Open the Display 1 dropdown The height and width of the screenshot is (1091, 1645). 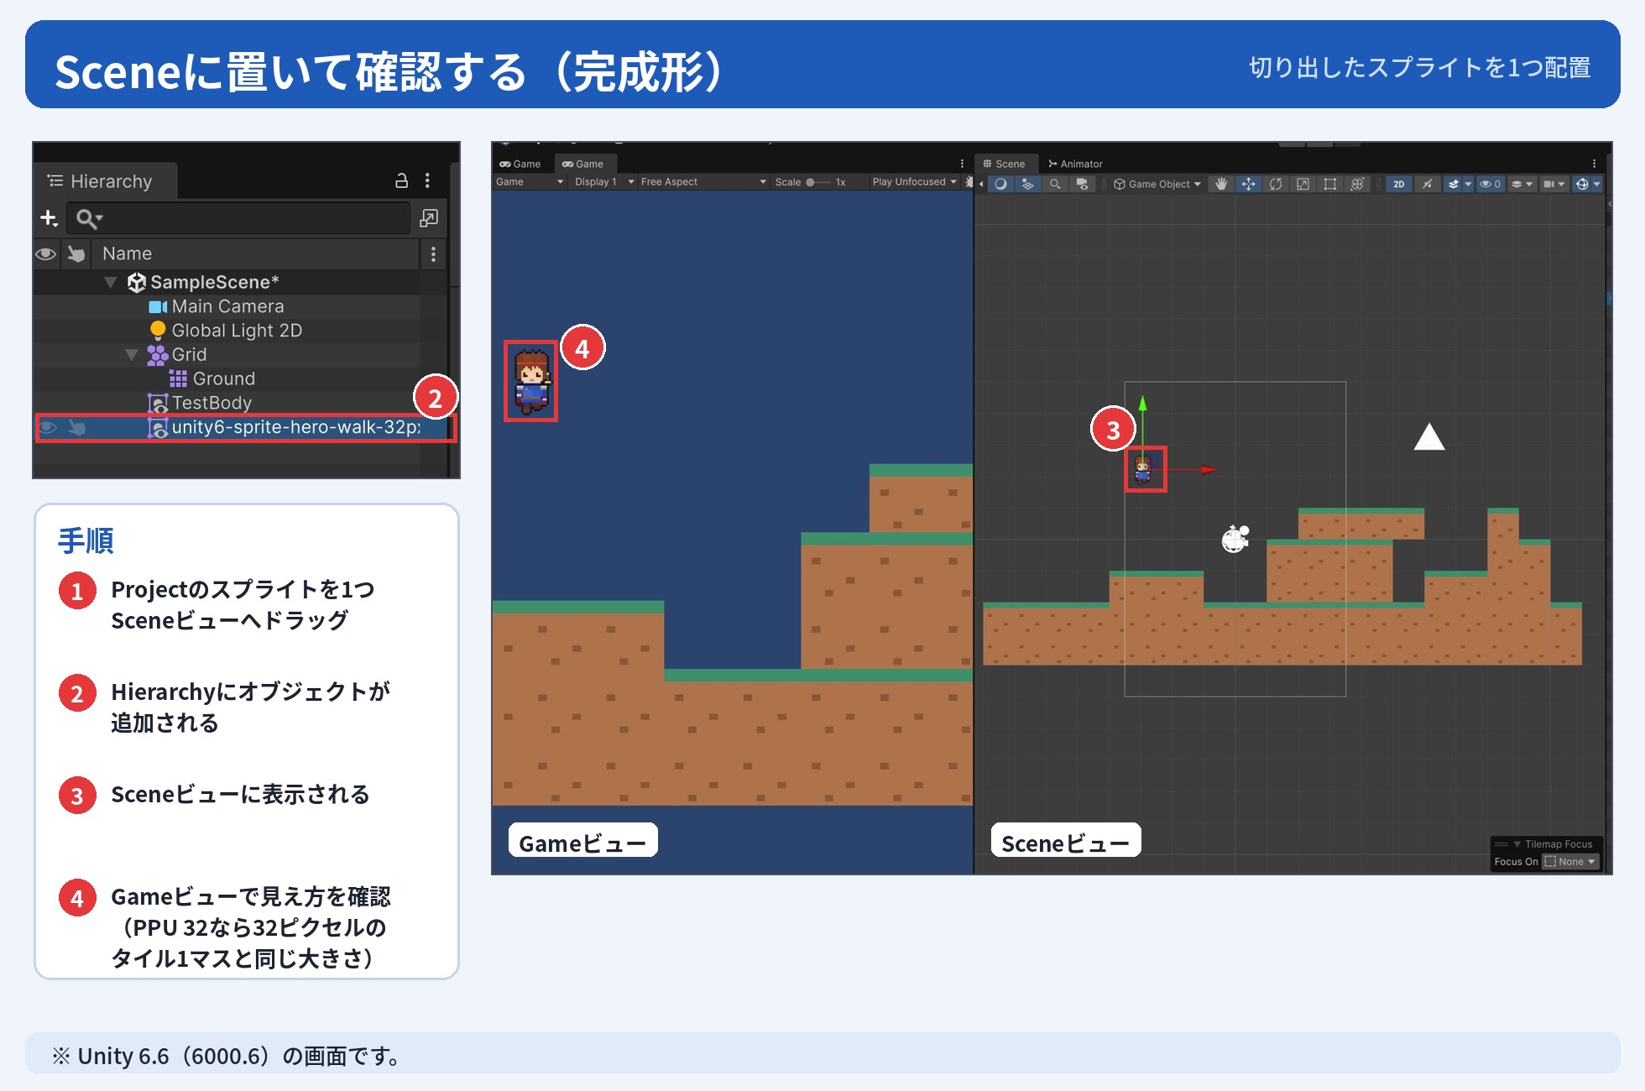[x=604, y=181]
